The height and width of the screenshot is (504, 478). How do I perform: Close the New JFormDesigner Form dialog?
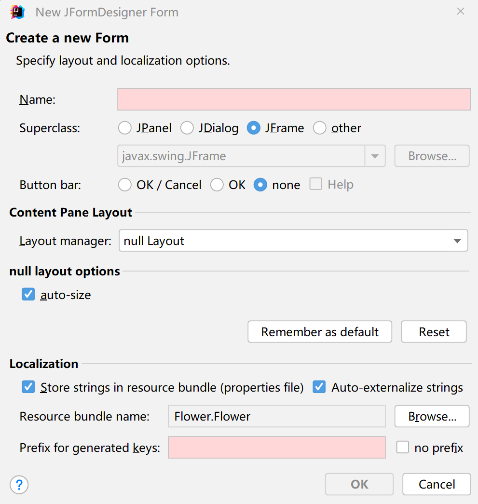(461, 12)
